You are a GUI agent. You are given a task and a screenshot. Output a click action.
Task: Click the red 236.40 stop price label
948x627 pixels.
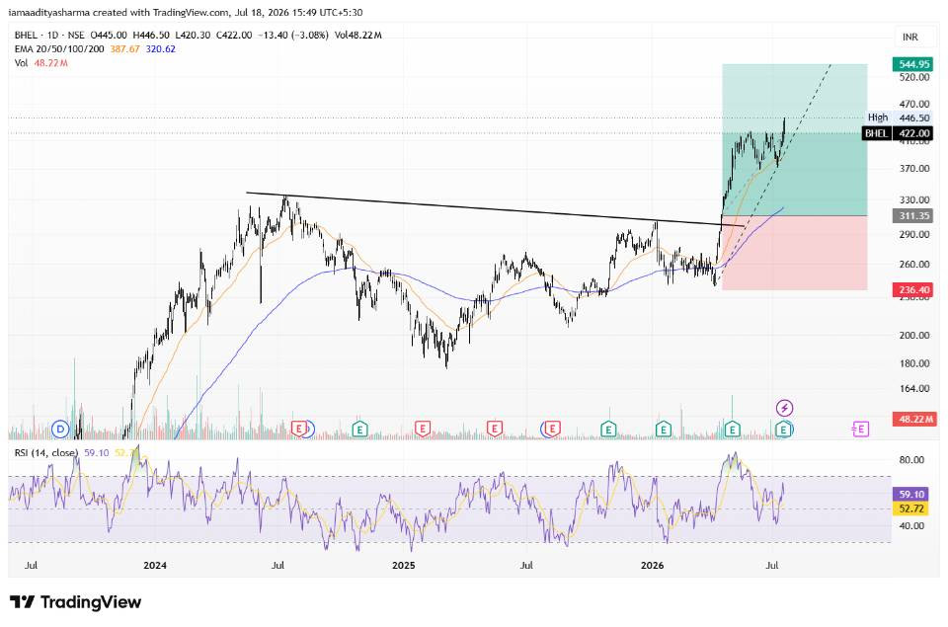pos(913,290)
